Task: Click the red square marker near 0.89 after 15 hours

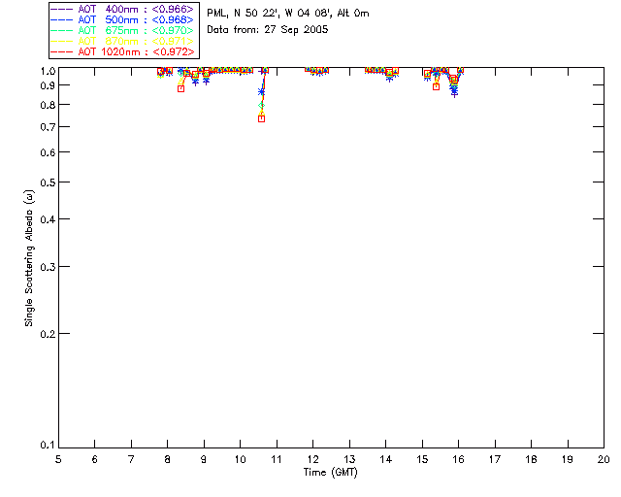Action: (436, 86)
